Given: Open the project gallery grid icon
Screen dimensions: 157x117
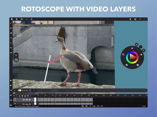Looking at the screenshot, I should click(x=12, y=19).
